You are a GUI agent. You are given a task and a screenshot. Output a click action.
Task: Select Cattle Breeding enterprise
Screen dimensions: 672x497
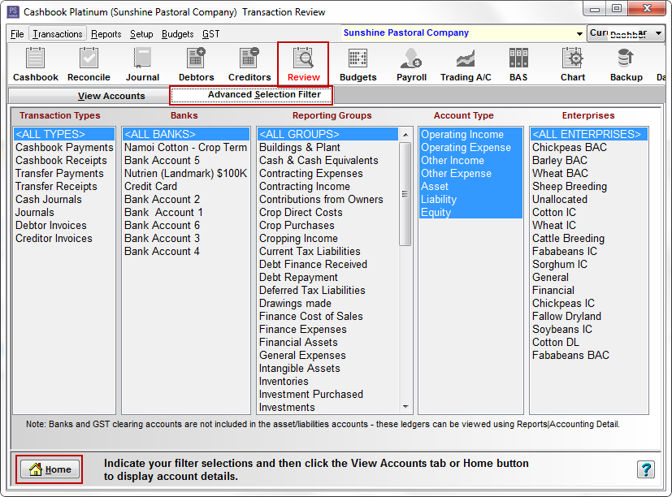click(x=589, y=238)
